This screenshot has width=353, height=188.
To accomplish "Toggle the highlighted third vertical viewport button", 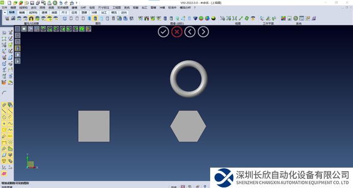I will 17,48.
